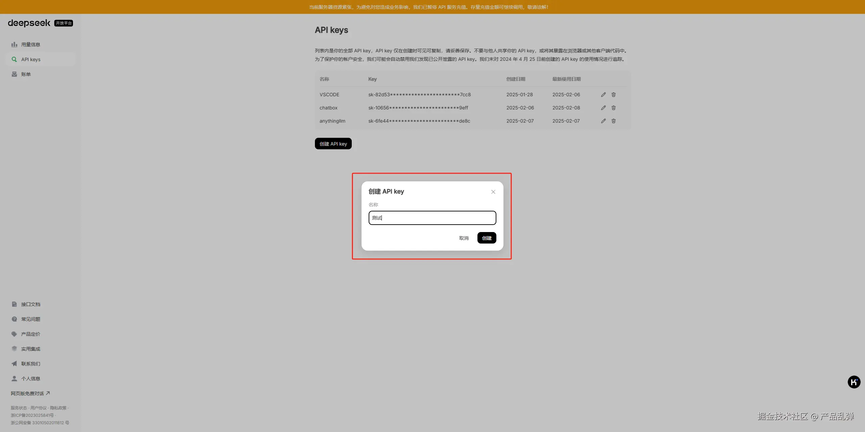
Task: Click trash icon for anythingllm key
Action: point(613,121)
